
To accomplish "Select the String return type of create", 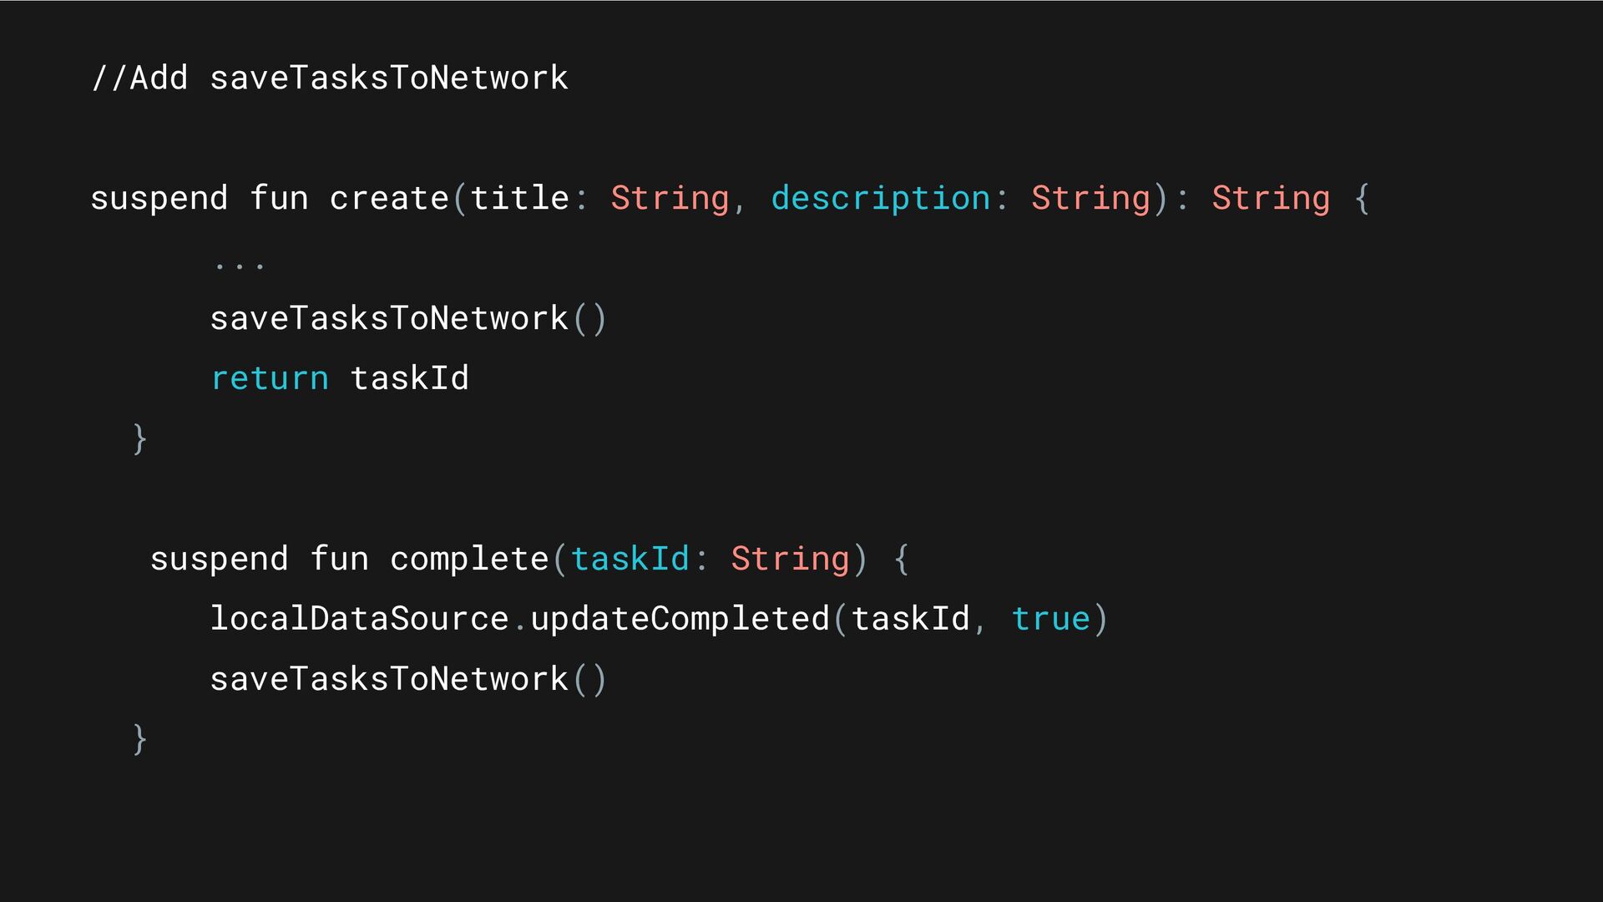I will [x=1271, y=200].
